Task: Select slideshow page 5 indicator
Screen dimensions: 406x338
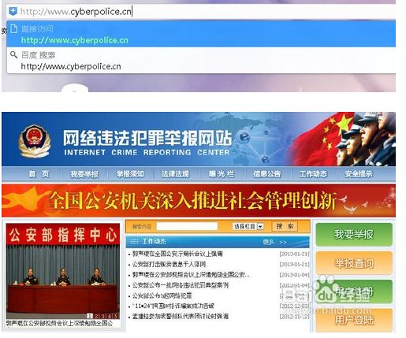Action: pyautogui.click(x=116, y=316)
